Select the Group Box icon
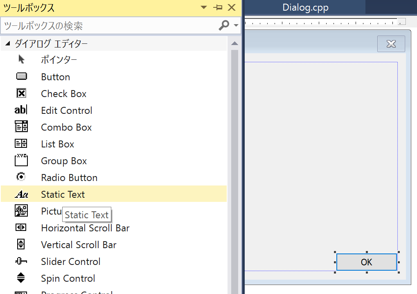This screenshot has width=417, height=294. (21, 160)
